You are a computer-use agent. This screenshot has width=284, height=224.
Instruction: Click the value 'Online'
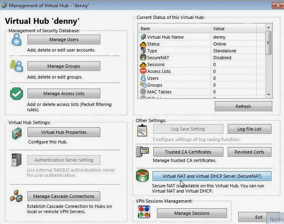[x=220, y=44]
